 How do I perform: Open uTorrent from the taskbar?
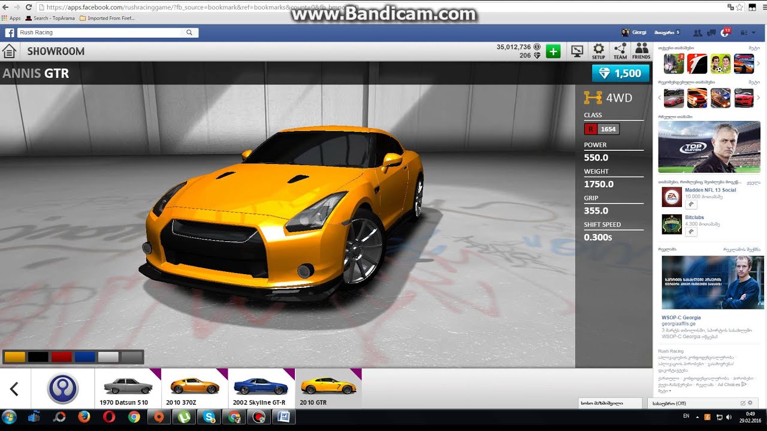184,417
